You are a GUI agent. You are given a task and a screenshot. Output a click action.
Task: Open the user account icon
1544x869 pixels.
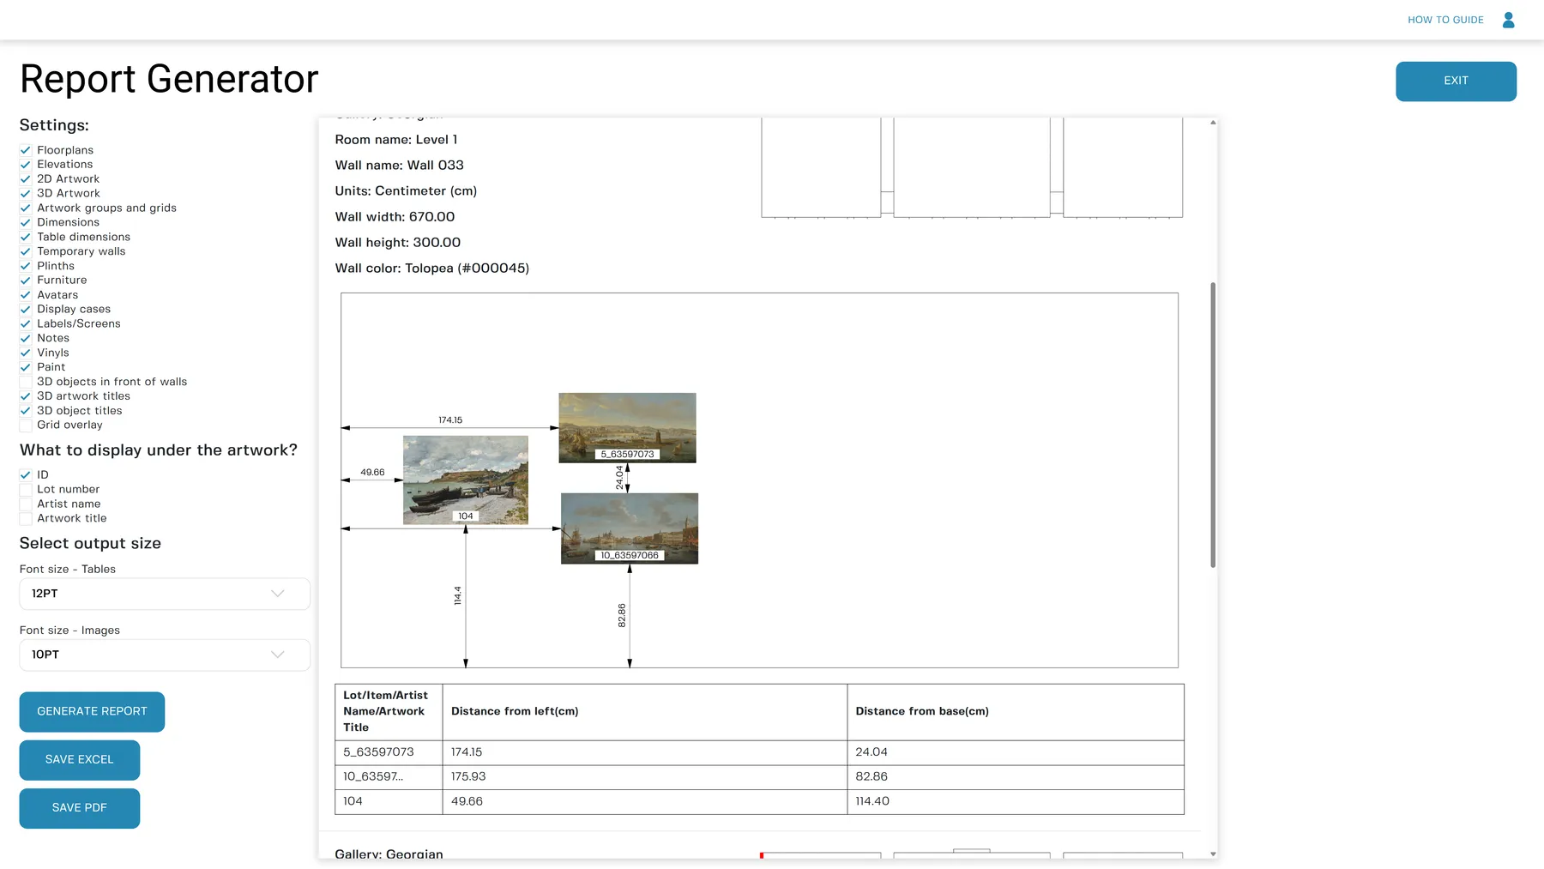tap(1509, 20)
